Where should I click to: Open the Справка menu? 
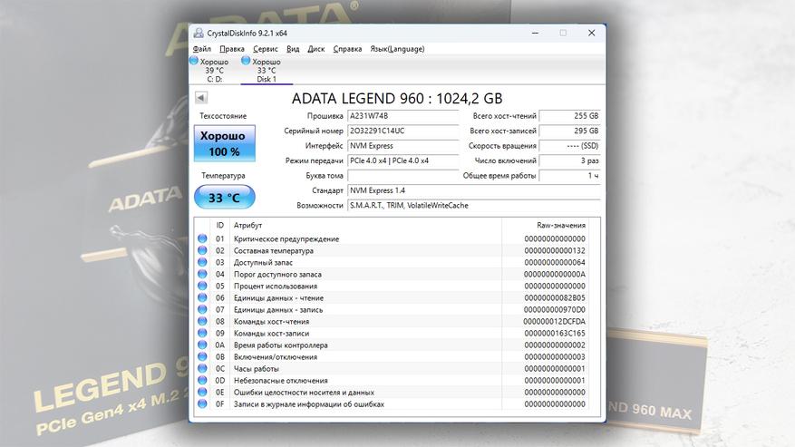(347, 49)
